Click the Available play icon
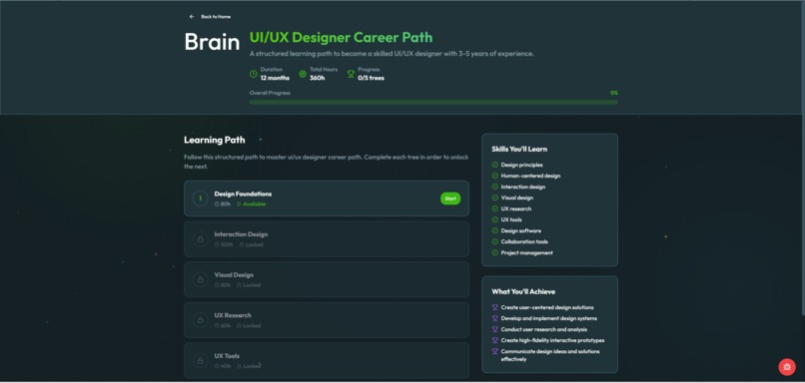Image resolution: width=805 pixels, height=383 pixels. click(x=240, y=204)
